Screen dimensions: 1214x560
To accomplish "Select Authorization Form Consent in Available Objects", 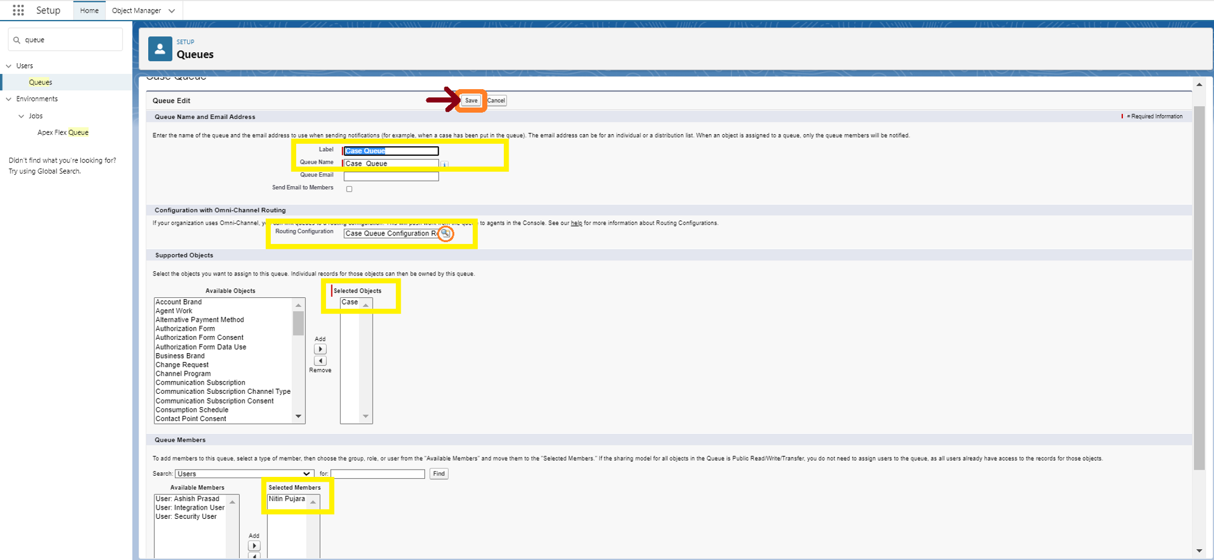I will [199, 337].
